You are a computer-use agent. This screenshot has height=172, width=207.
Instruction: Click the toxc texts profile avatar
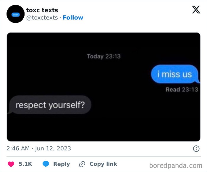[x=15, y=14]
